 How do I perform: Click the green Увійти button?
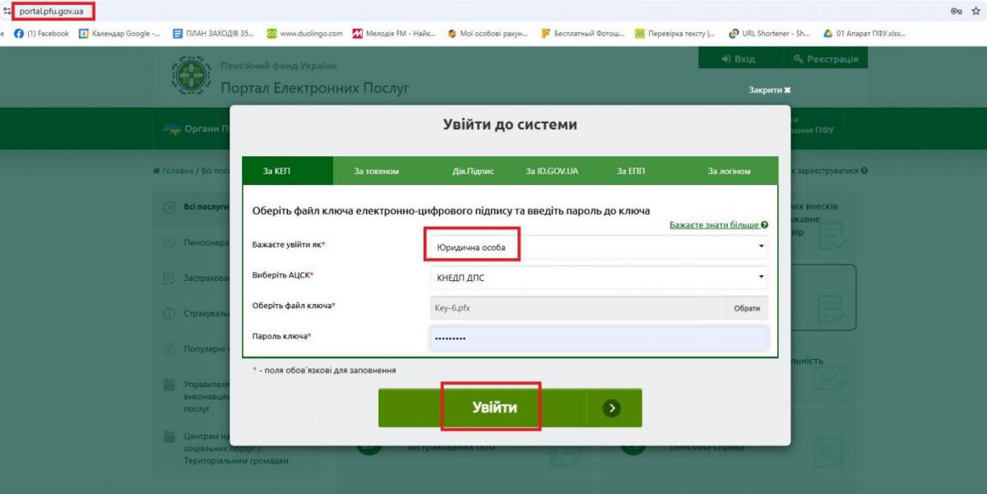(510, 408)
